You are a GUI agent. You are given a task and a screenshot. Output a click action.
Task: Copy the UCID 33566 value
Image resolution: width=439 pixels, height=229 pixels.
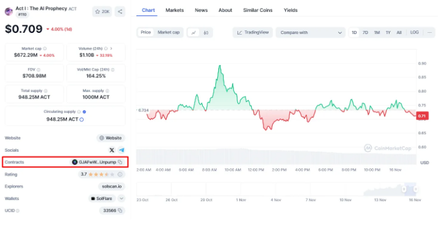(120, 210)
